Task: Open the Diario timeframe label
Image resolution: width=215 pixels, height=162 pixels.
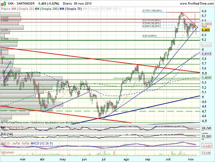Action: pos(67,3)
